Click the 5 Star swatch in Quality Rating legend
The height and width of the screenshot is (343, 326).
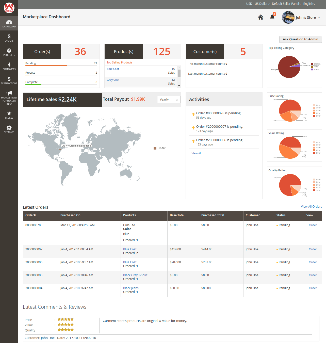pyautogui.click(x=314, y=190)
